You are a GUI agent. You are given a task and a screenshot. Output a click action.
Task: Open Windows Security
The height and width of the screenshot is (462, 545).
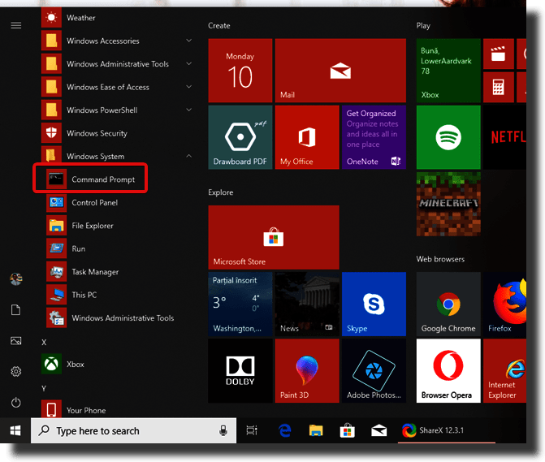tap(116, 133)
